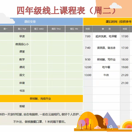This screenshot has height=132, width=132.
Task: Click the 17:30 time cell
Action: click(125, 48)
